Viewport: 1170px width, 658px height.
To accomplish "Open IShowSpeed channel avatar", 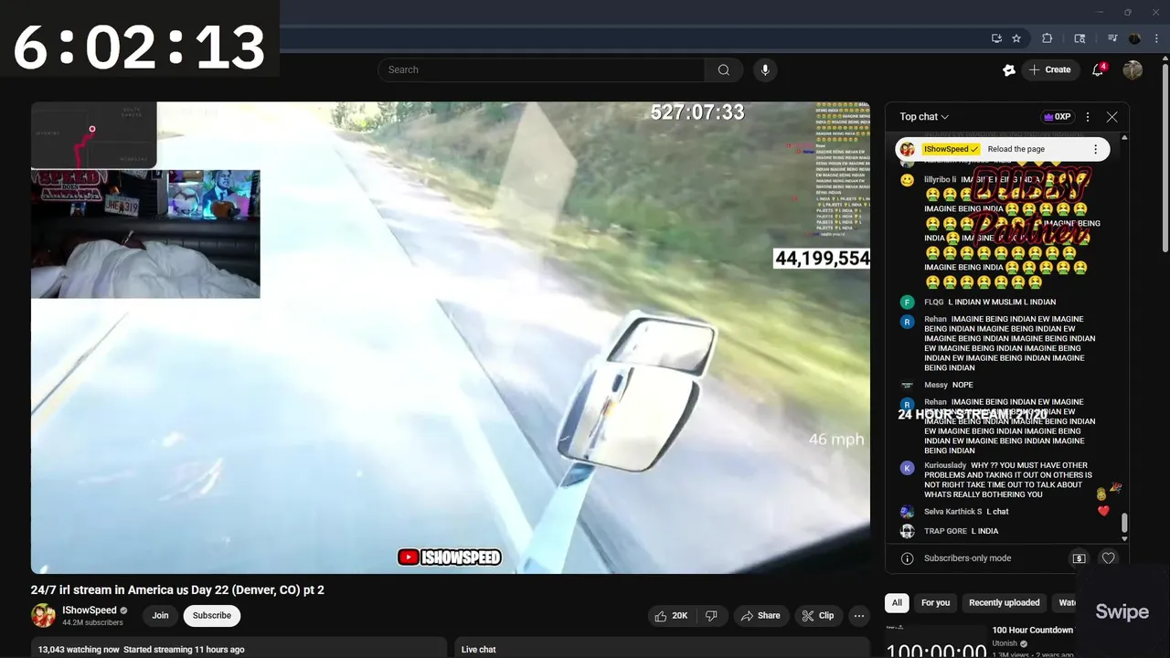I will click(x=43, y=616).
